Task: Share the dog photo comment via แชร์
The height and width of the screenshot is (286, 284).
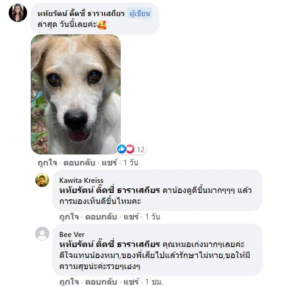Action: click(x=110, y=163)
